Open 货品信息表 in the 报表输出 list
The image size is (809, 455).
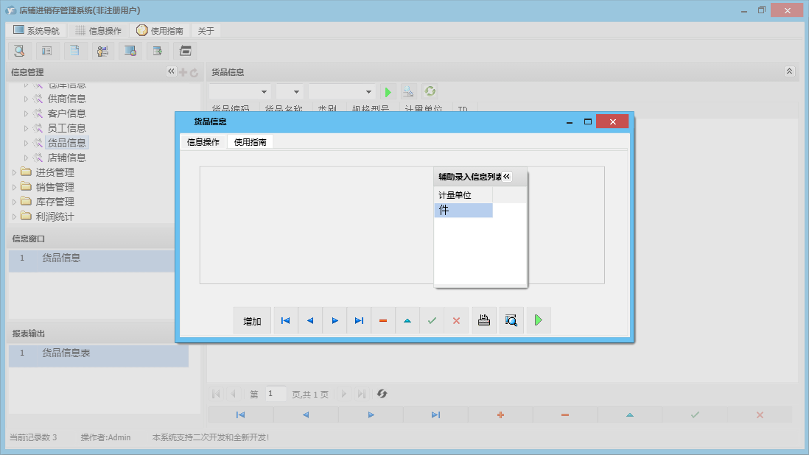coord(66,353)
